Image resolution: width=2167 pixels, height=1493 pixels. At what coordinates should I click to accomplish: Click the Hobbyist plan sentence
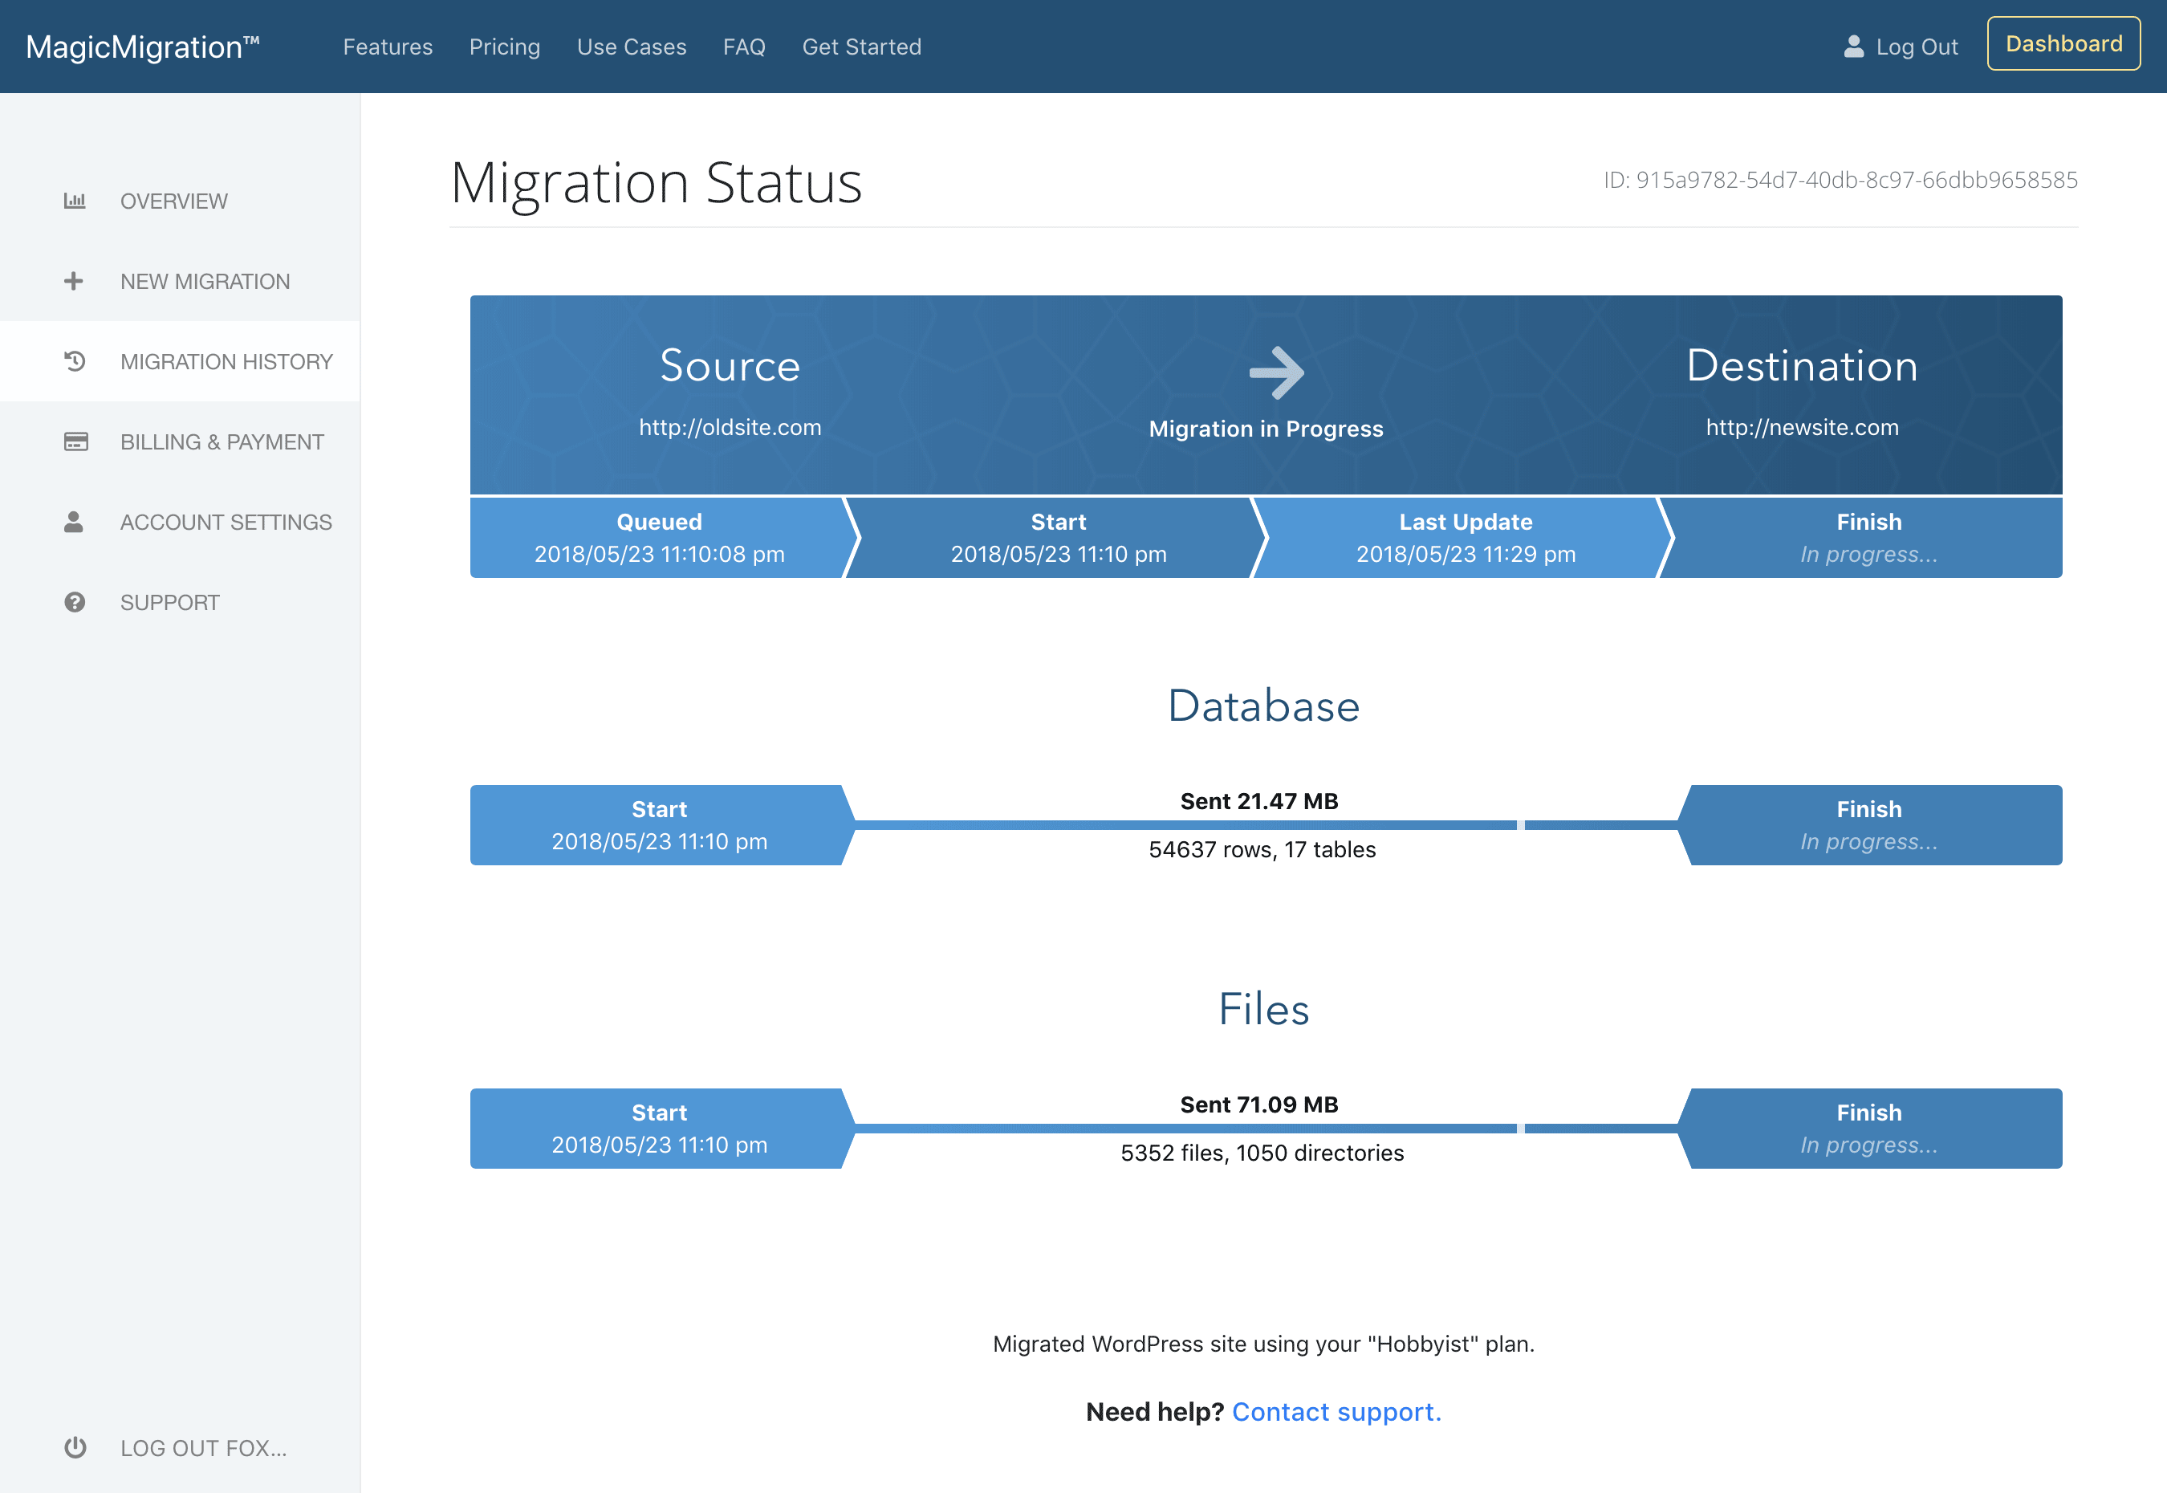[1263, 1345]
